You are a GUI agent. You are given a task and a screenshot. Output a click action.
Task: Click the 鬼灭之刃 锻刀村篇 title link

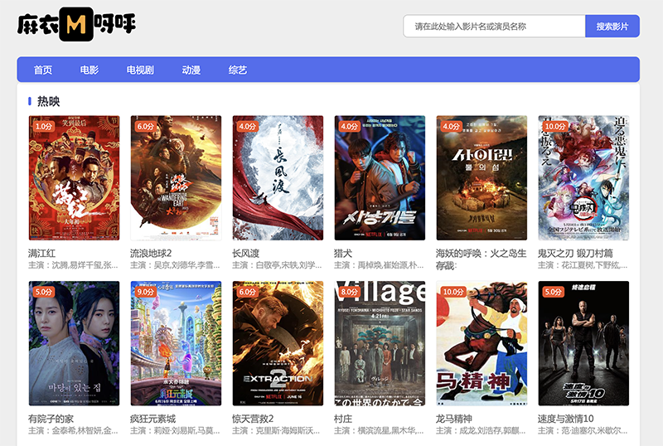(575, 253)
